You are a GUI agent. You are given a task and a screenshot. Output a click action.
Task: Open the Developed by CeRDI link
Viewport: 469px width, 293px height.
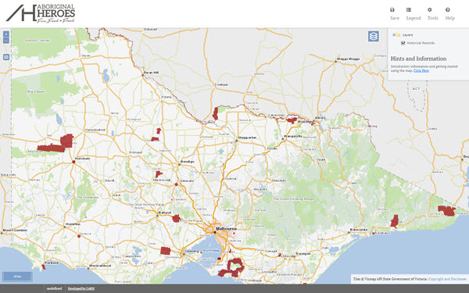81,288
